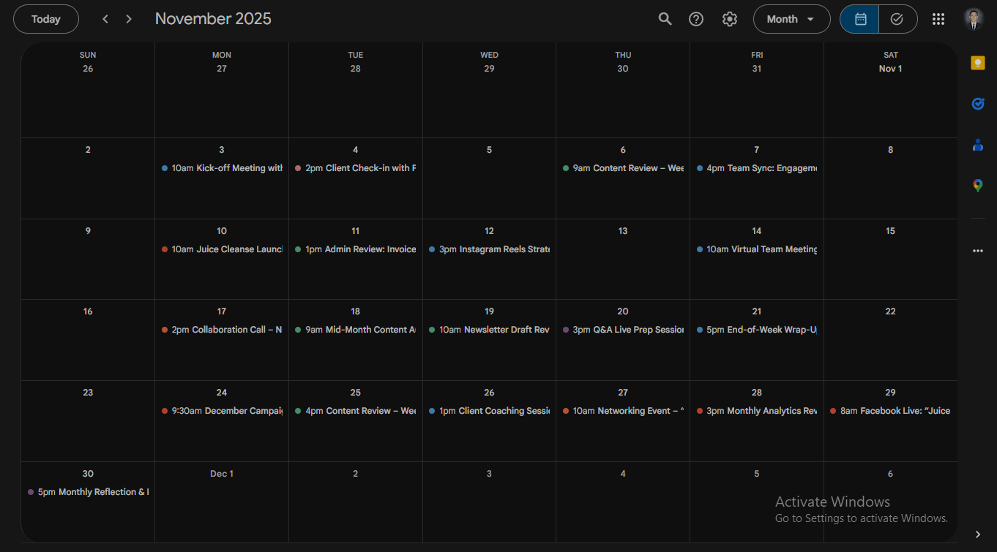This screenshot has width=997, height=552.
Task: Open Contacts in side panel
Action: tap(977, 145)
